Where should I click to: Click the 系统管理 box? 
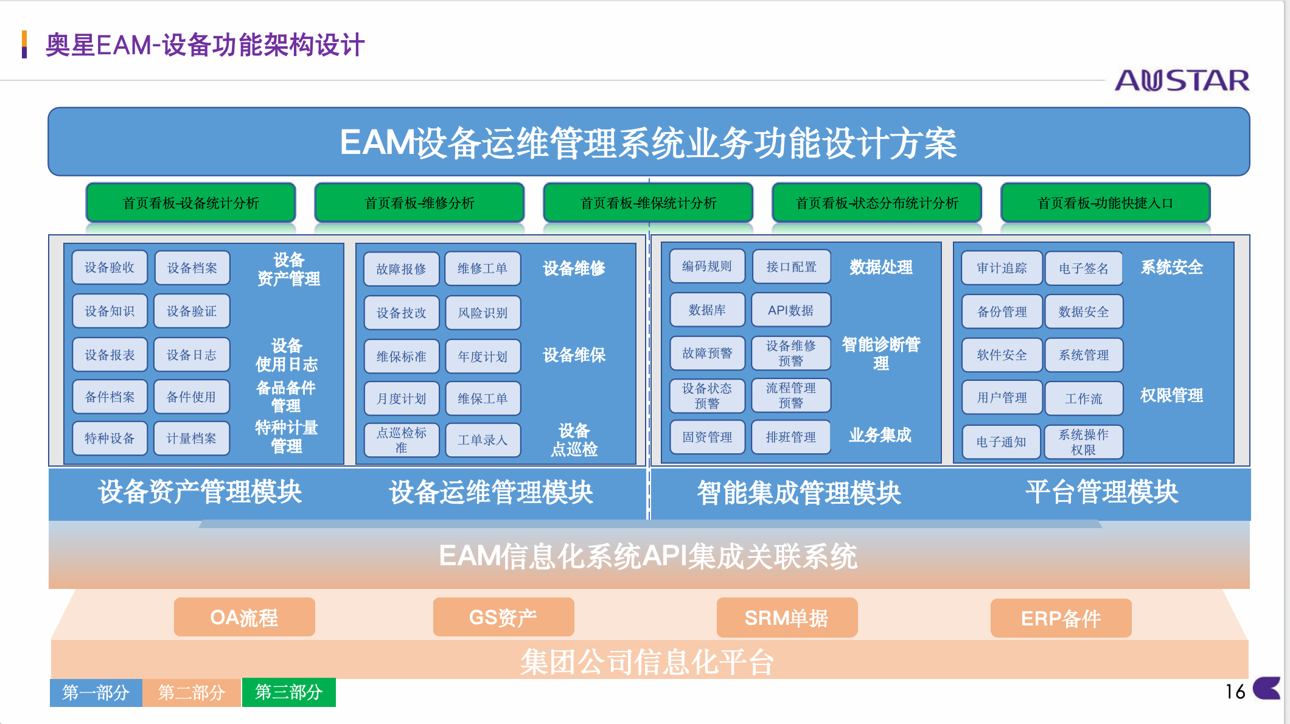(x=1084, y=355)
